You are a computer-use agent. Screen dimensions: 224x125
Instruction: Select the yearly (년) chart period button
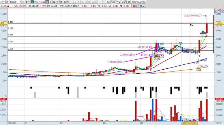click(58, 2)
